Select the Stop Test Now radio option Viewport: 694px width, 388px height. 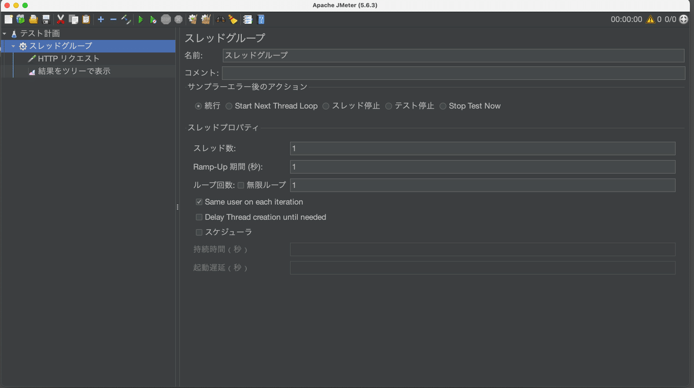pyautogui.click(x=442, y=106)
